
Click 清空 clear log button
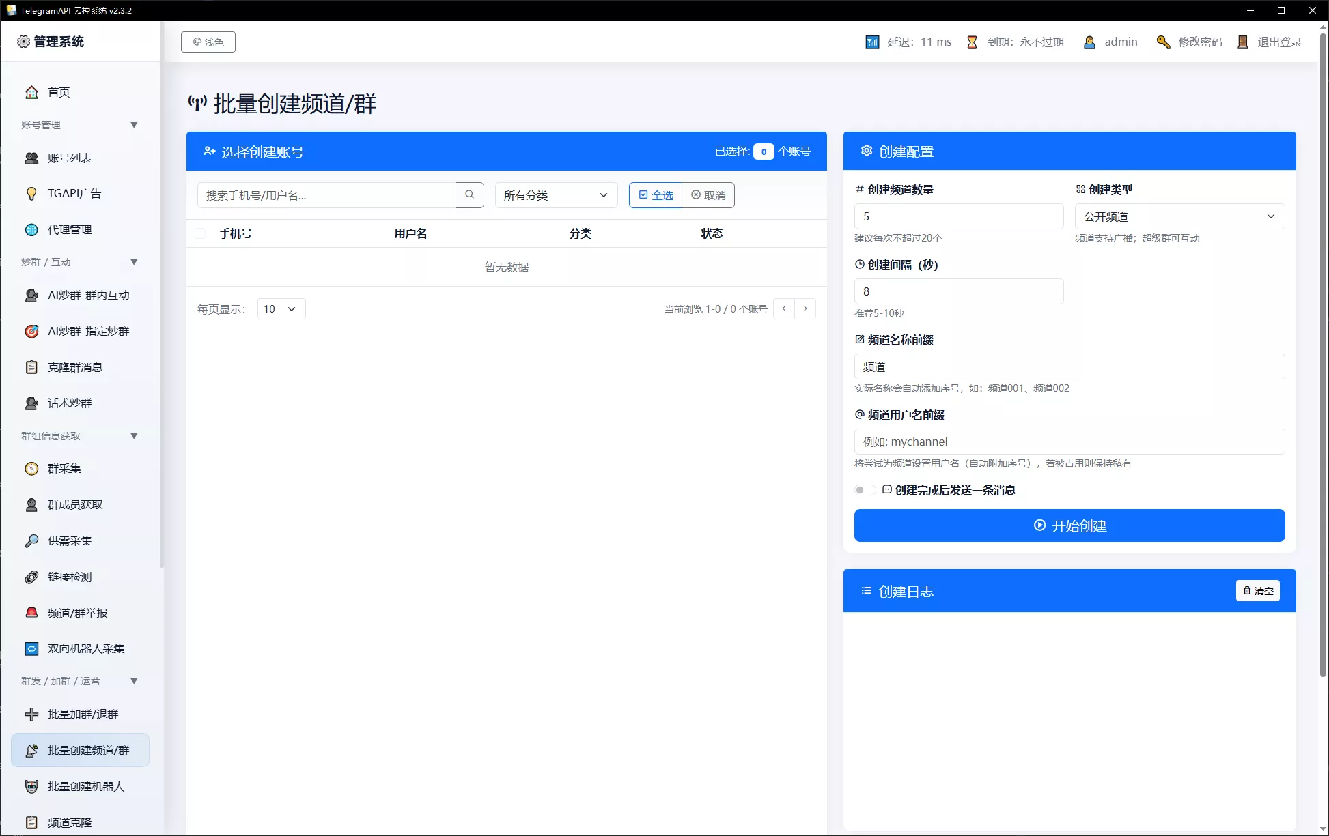tap(1257, 591)
